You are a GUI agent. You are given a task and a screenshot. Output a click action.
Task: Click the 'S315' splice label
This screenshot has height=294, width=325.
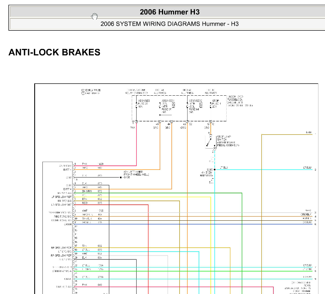(x=210, y=169)
